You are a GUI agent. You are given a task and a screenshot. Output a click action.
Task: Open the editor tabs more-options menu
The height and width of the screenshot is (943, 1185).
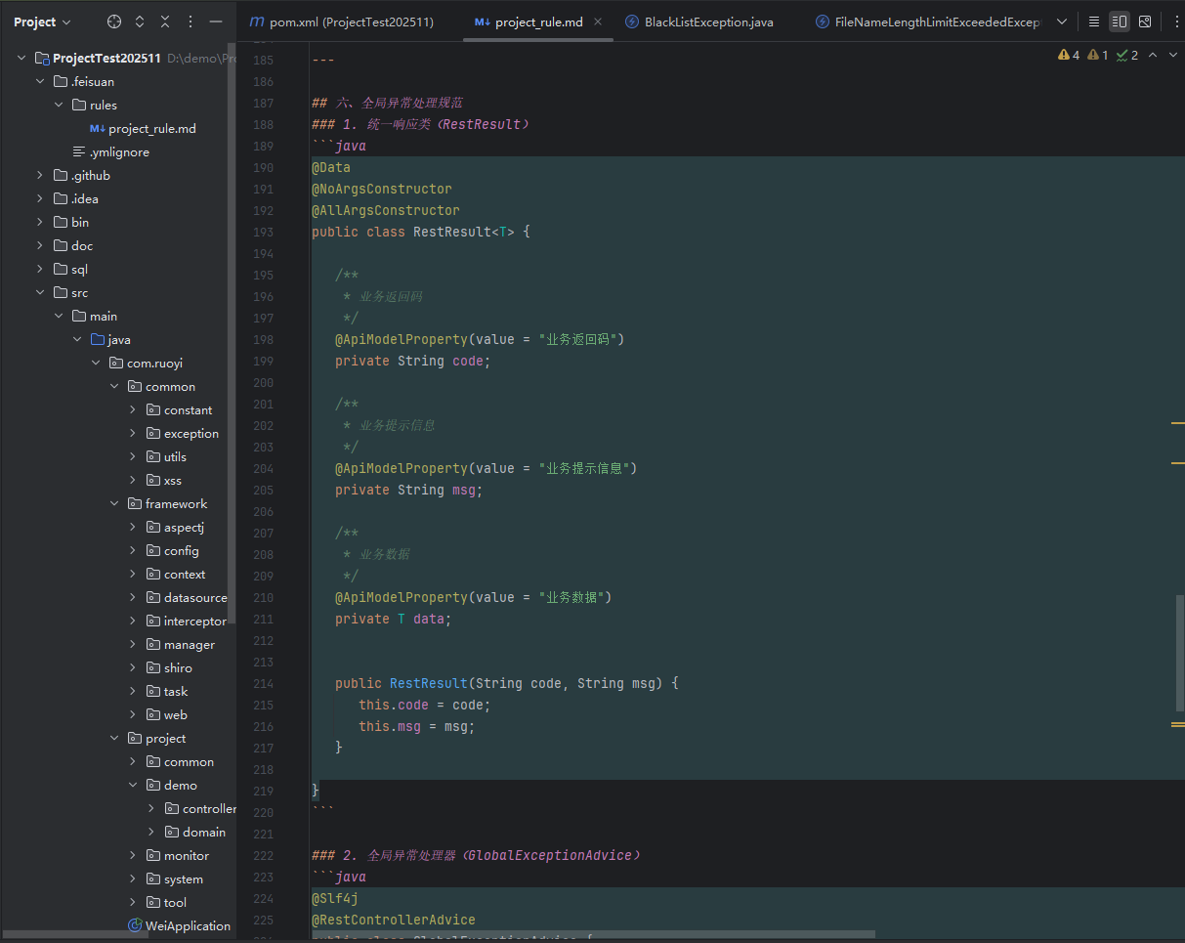click(1176, 21)
